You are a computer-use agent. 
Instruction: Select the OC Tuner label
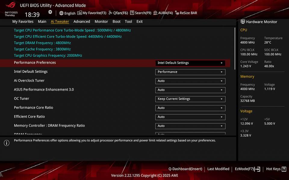tap(22, 98)
